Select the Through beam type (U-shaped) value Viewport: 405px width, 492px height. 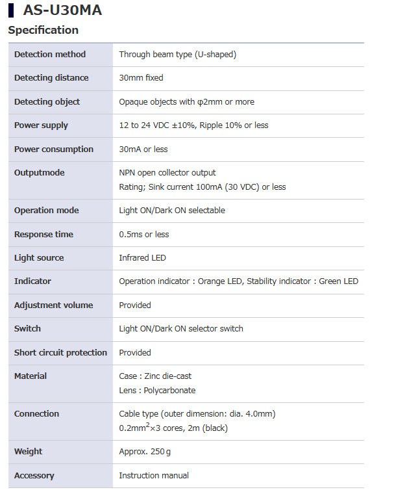click(x=177, y=54)
